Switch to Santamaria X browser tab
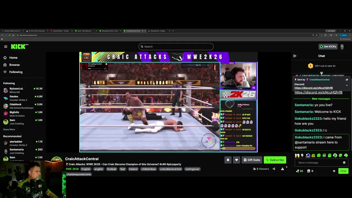Screen dimensions: 352x198 (x=13, y=31)
